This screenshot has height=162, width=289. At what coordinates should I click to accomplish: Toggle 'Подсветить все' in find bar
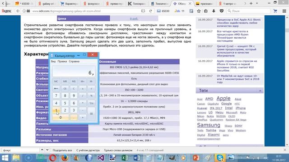click(62, 150)
